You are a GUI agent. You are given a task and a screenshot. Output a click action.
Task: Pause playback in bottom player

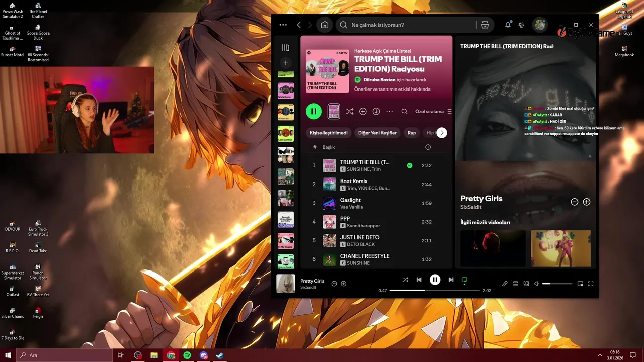pyautogui.click(x=435, y=280)
